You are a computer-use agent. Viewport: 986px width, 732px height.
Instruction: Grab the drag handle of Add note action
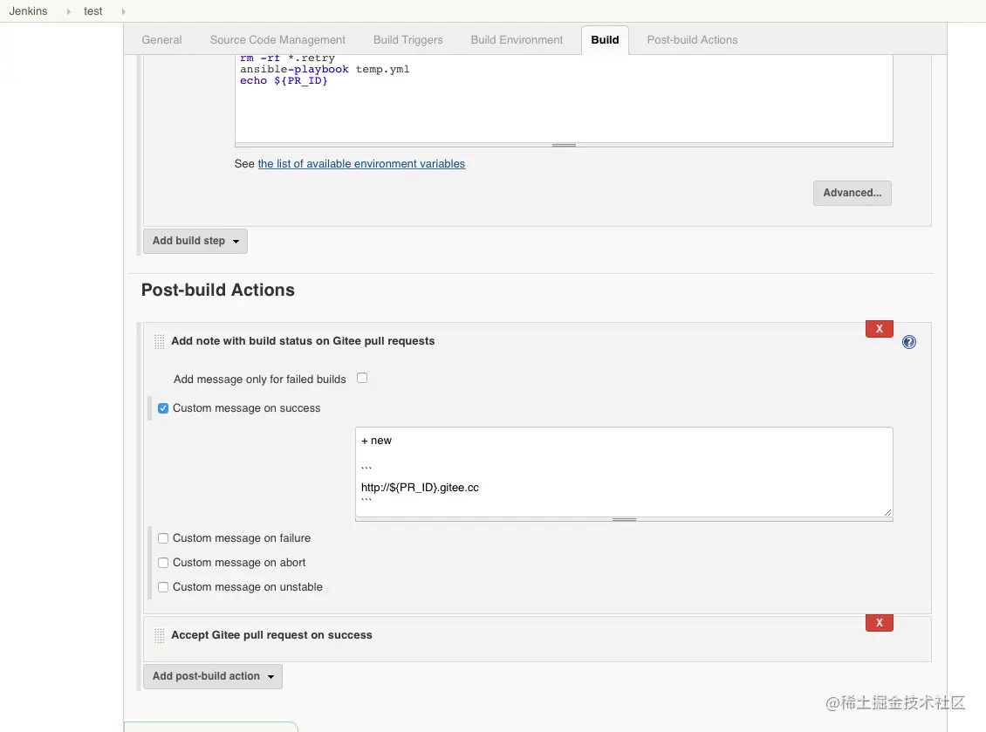(159, 342)
